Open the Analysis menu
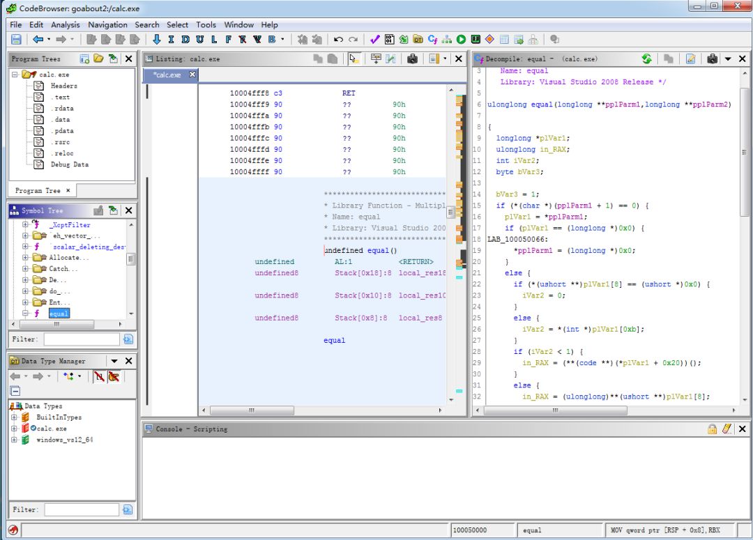This screenshot has width=753, height=540. [x=65, y=24]
